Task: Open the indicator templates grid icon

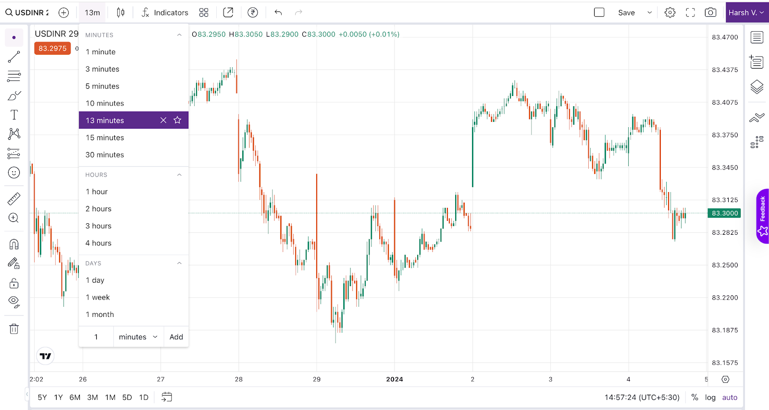Action: click(x=204, y=12)
